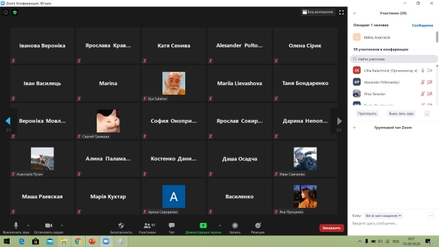
Task: Select the cat avatar video tile
Action: click(x=108, y=121)
